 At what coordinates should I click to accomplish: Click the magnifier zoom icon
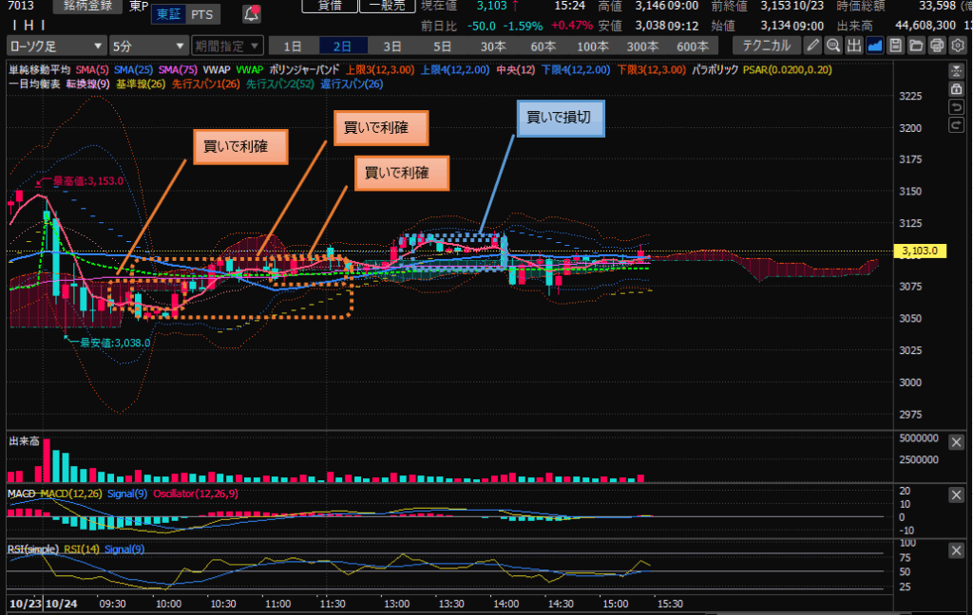[833, 46]
